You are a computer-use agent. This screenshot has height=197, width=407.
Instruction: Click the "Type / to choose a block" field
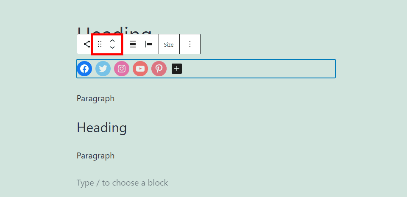[x=122, y=183]
